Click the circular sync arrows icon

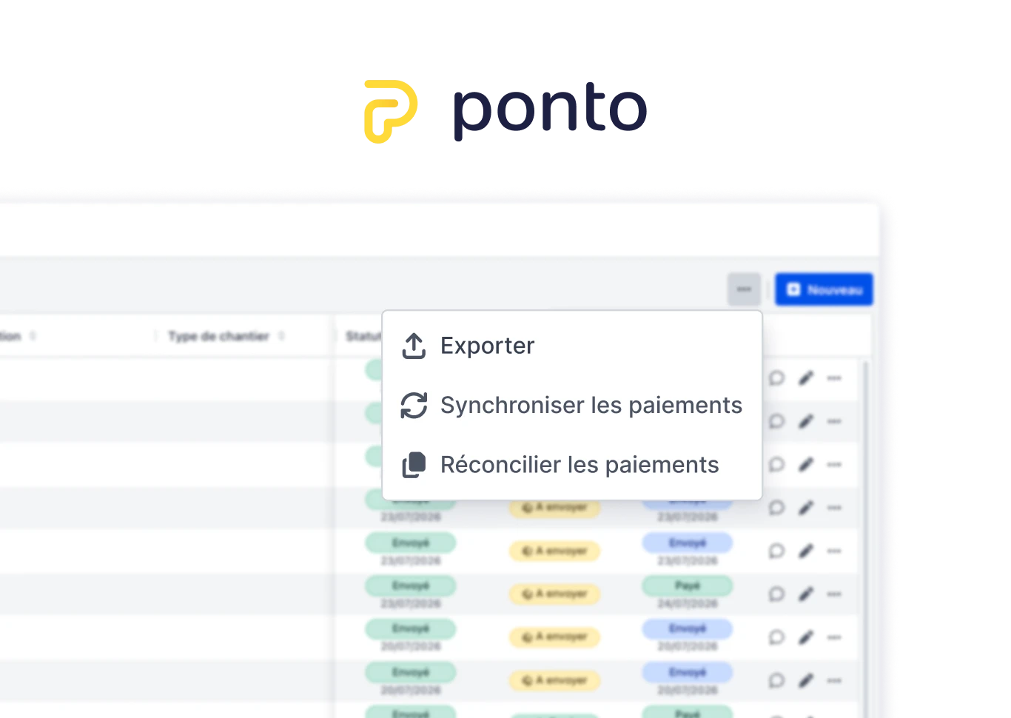point(414,406)
